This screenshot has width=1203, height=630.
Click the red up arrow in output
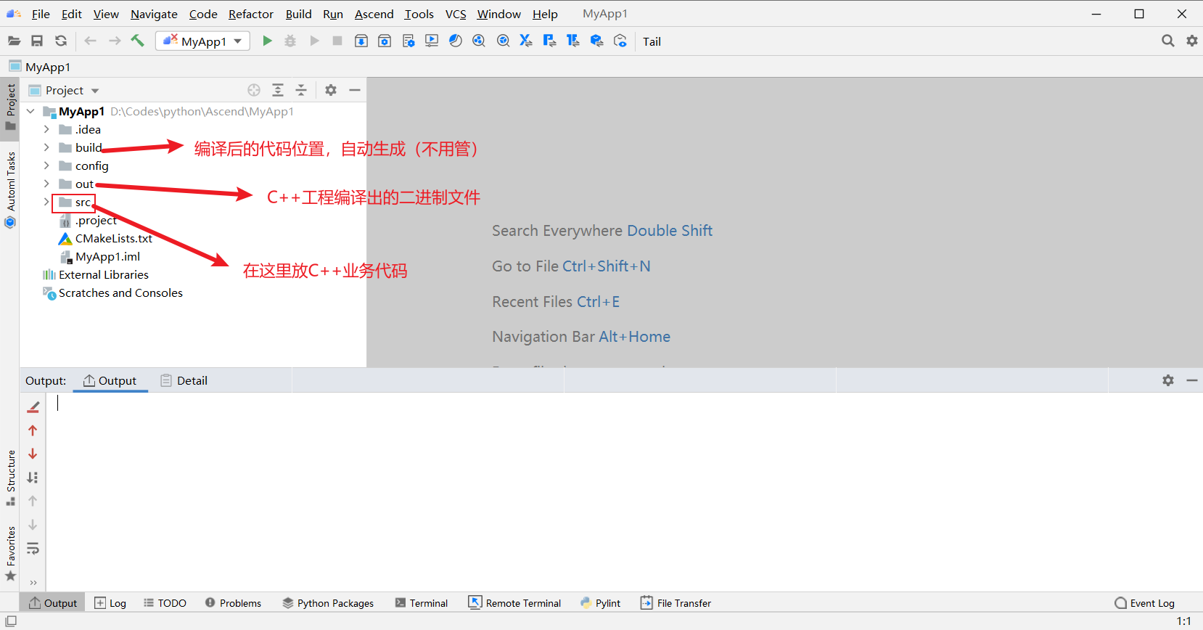click(x=33, y=430)
